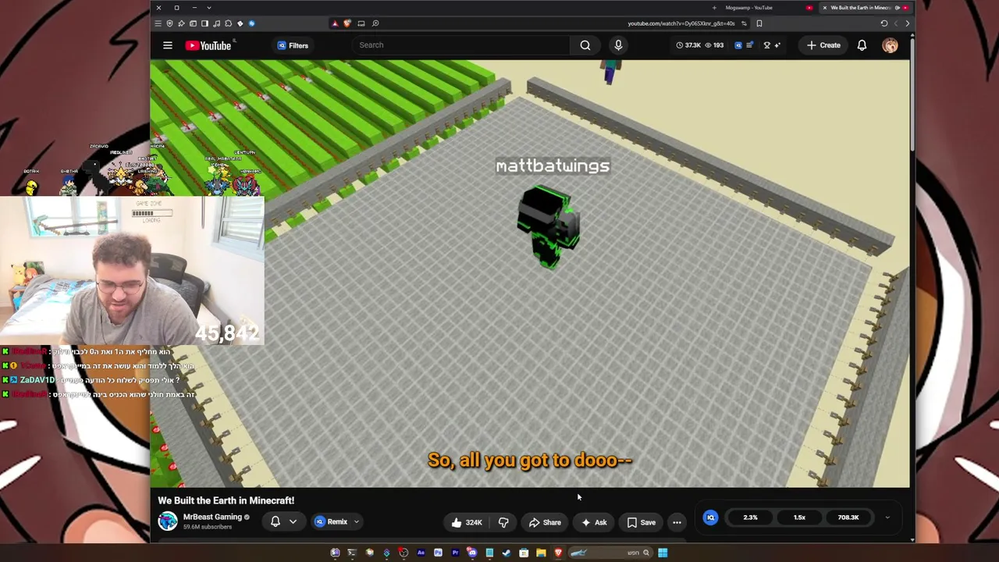Open the Windows Start menu
Image resolution: width=999 pixels, height=562 pixels.
pos(663,553)
